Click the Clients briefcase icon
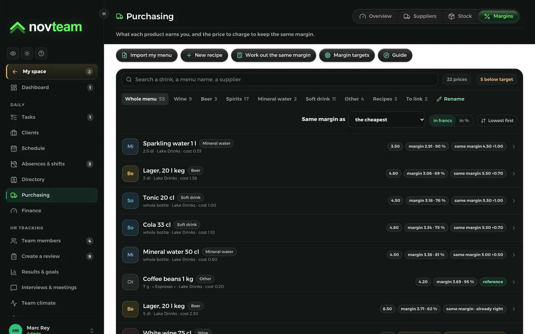The width and height of the screenshot is (535, 334). [x=14, y=133]
